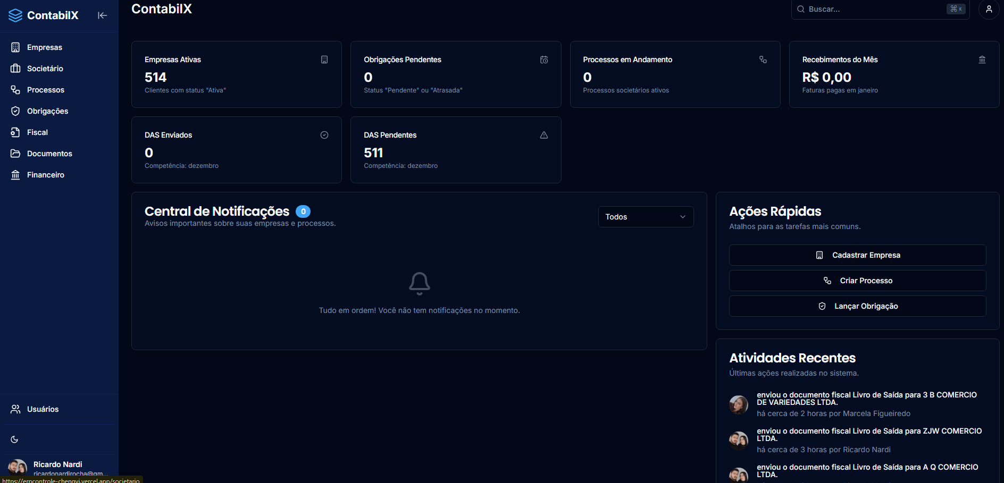Click the Documentos folder icon
Screen dimensions: 1004x483
pyautogui.click(x=15, y=153)
